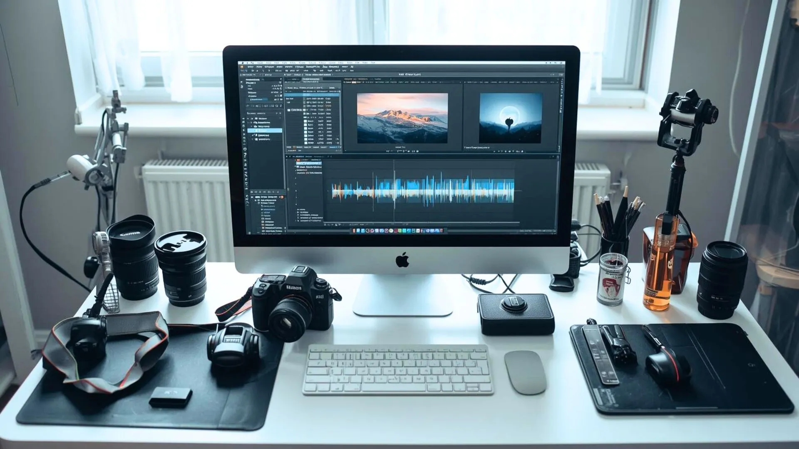The height and width of the screenshot is (449, 799).
Task: Tick a white checkbox in media list column
Action: click(x=305, y=124)
